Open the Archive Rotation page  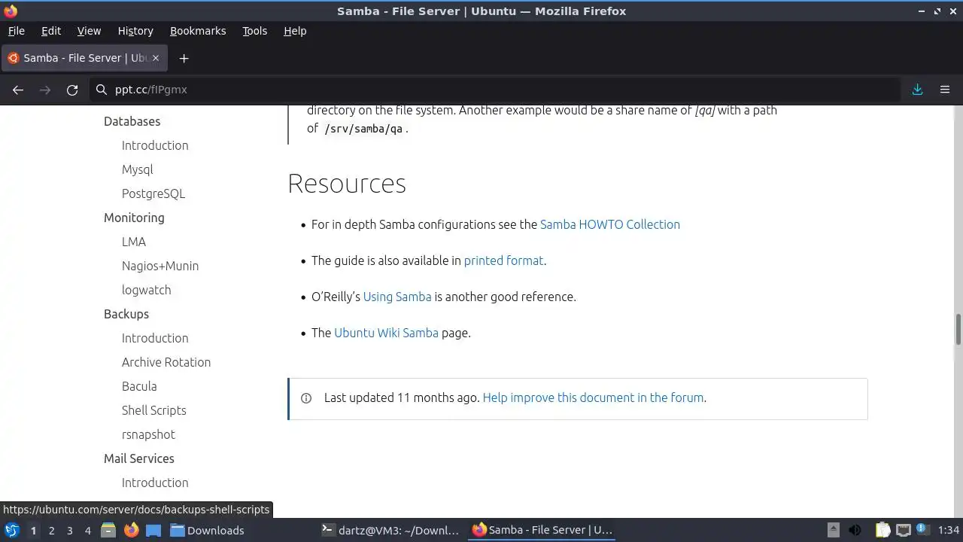click(x=166, y=362)
